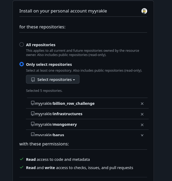Click the myyrakle/billion_row_challenge list entry

click(x=65, y=104)
